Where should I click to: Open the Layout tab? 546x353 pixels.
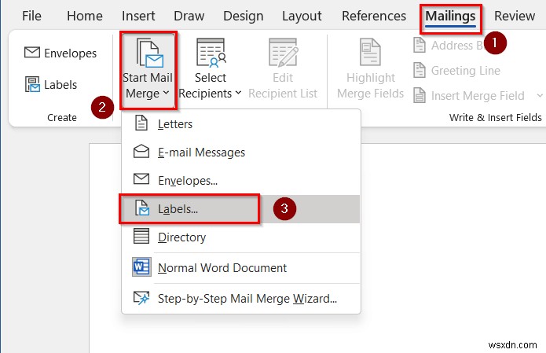click(302, 16)
